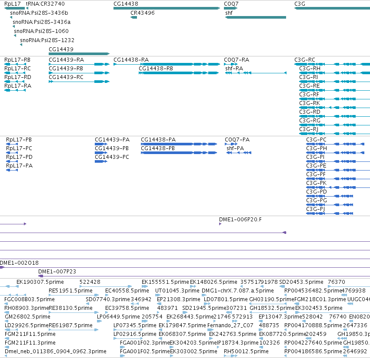Open the shf-RA transcript label
Screen dimensions: 370x358
click(x=234, y=69)
